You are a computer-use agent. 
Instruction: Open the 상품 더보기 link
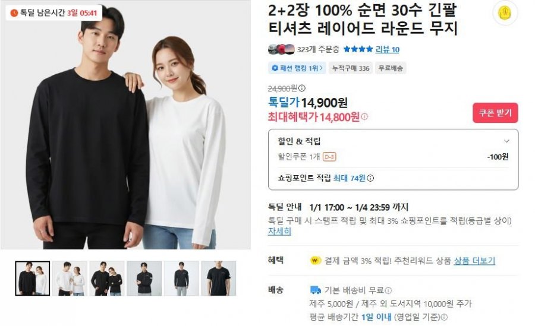pyautogui.click(x=474, y=261)
